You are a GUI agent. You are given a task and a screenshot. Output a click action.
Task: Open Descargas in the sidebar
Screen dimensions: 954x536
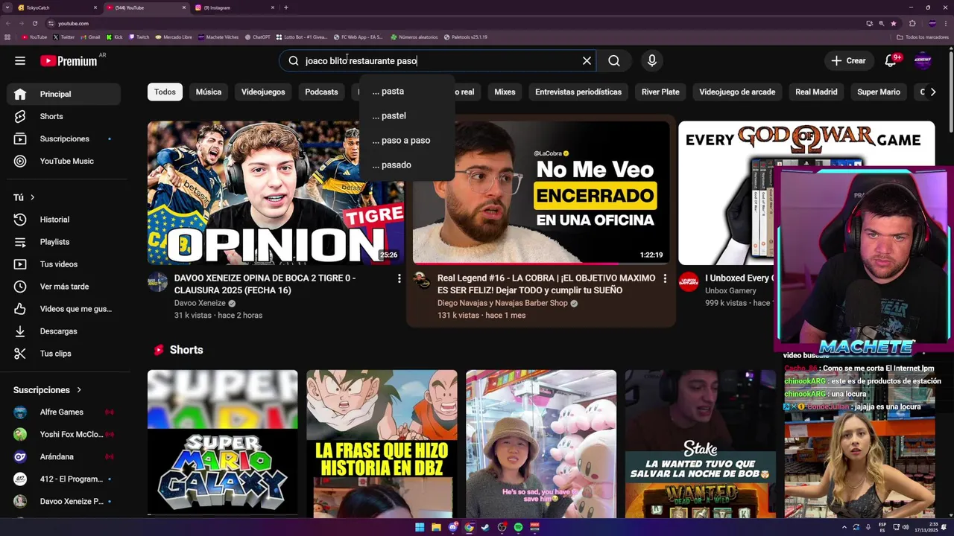tap(63, 331)
